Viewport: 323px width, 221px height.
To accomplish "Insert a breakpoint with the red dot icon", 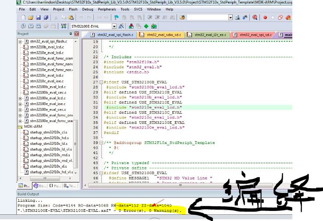I will pos(265,18).
